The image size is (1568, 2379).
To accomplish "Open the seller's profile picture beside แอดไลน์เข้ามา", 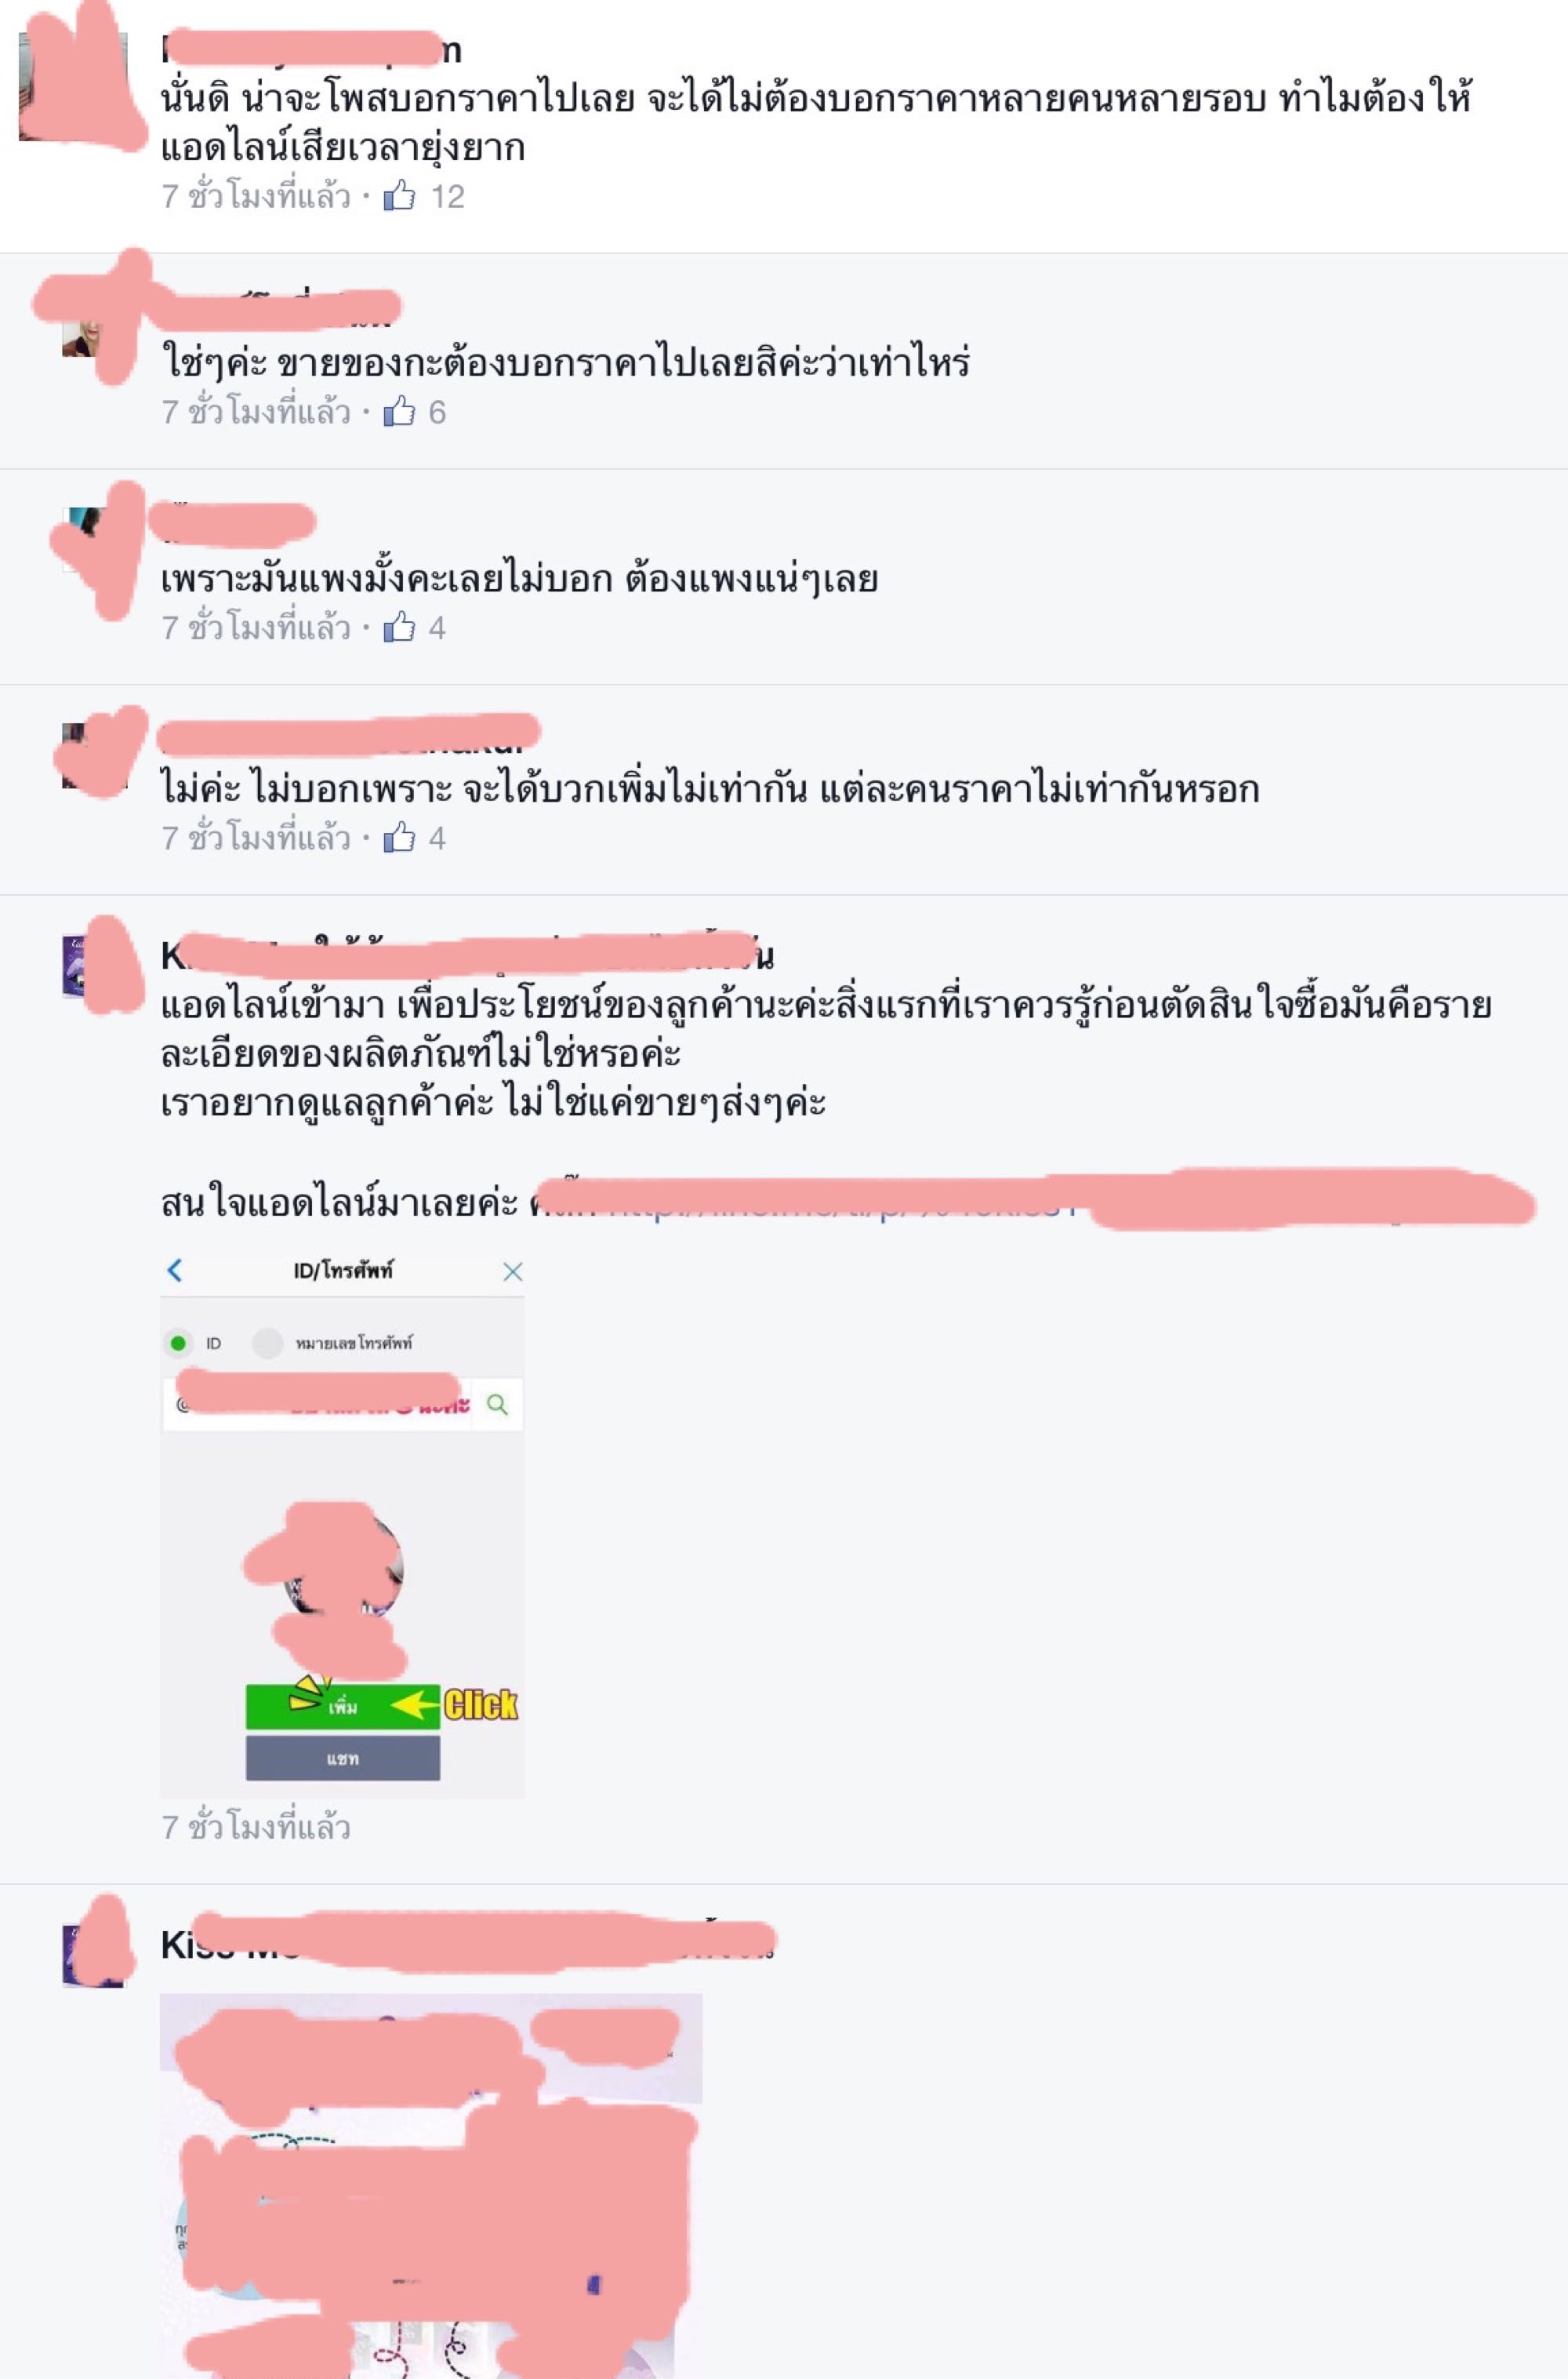I will pos(93,966).
